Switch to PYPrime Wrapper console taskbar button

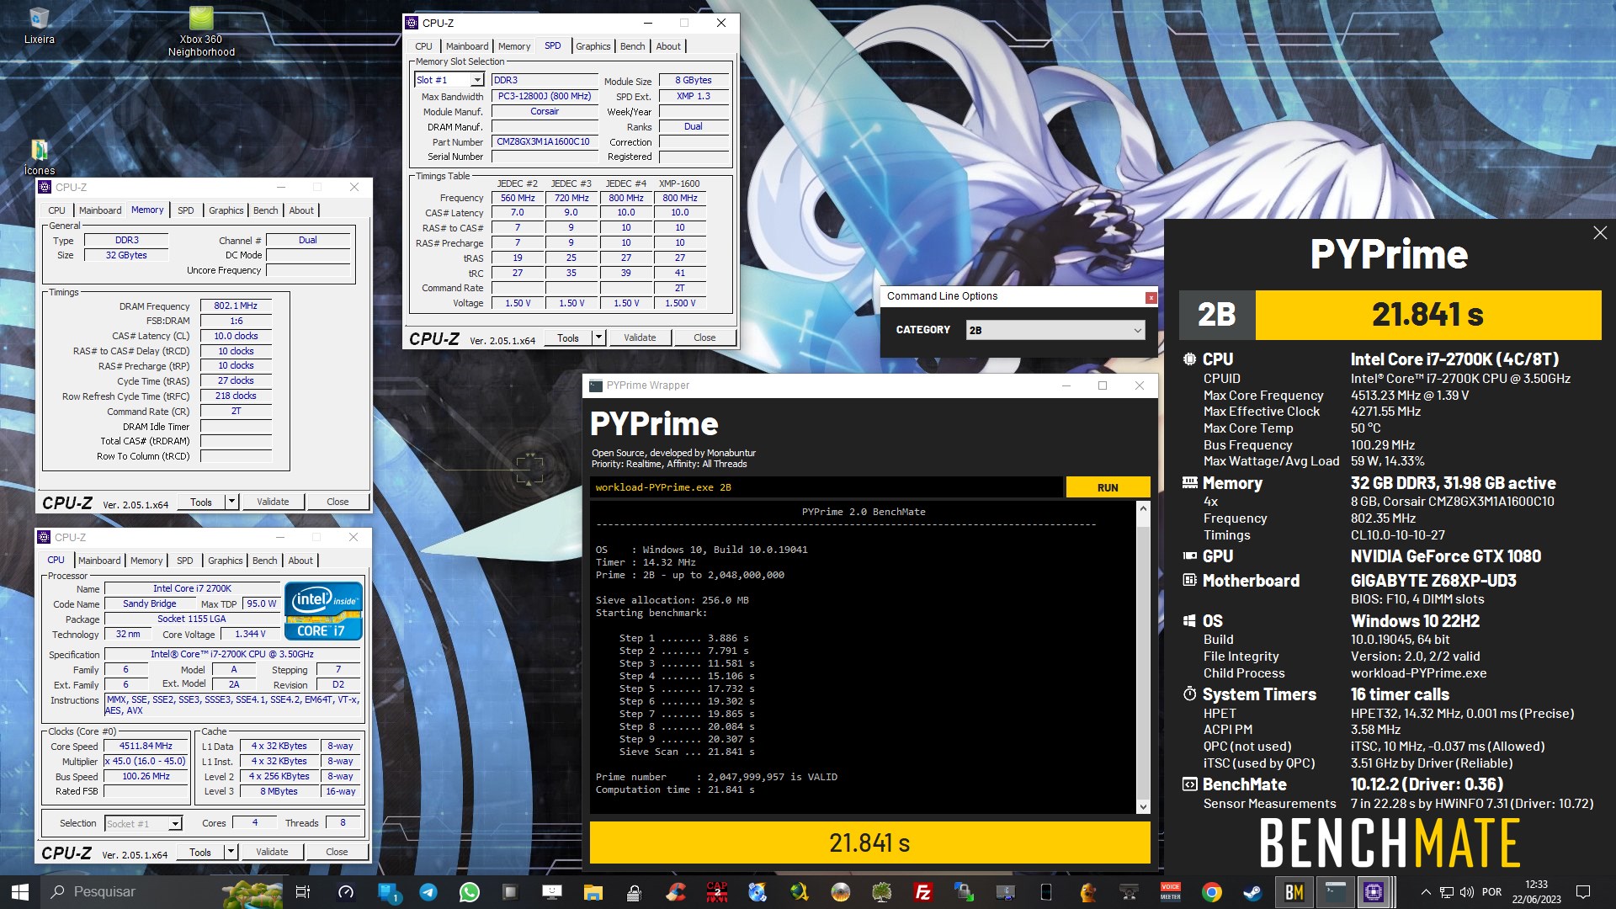(x=1335, y=891)
